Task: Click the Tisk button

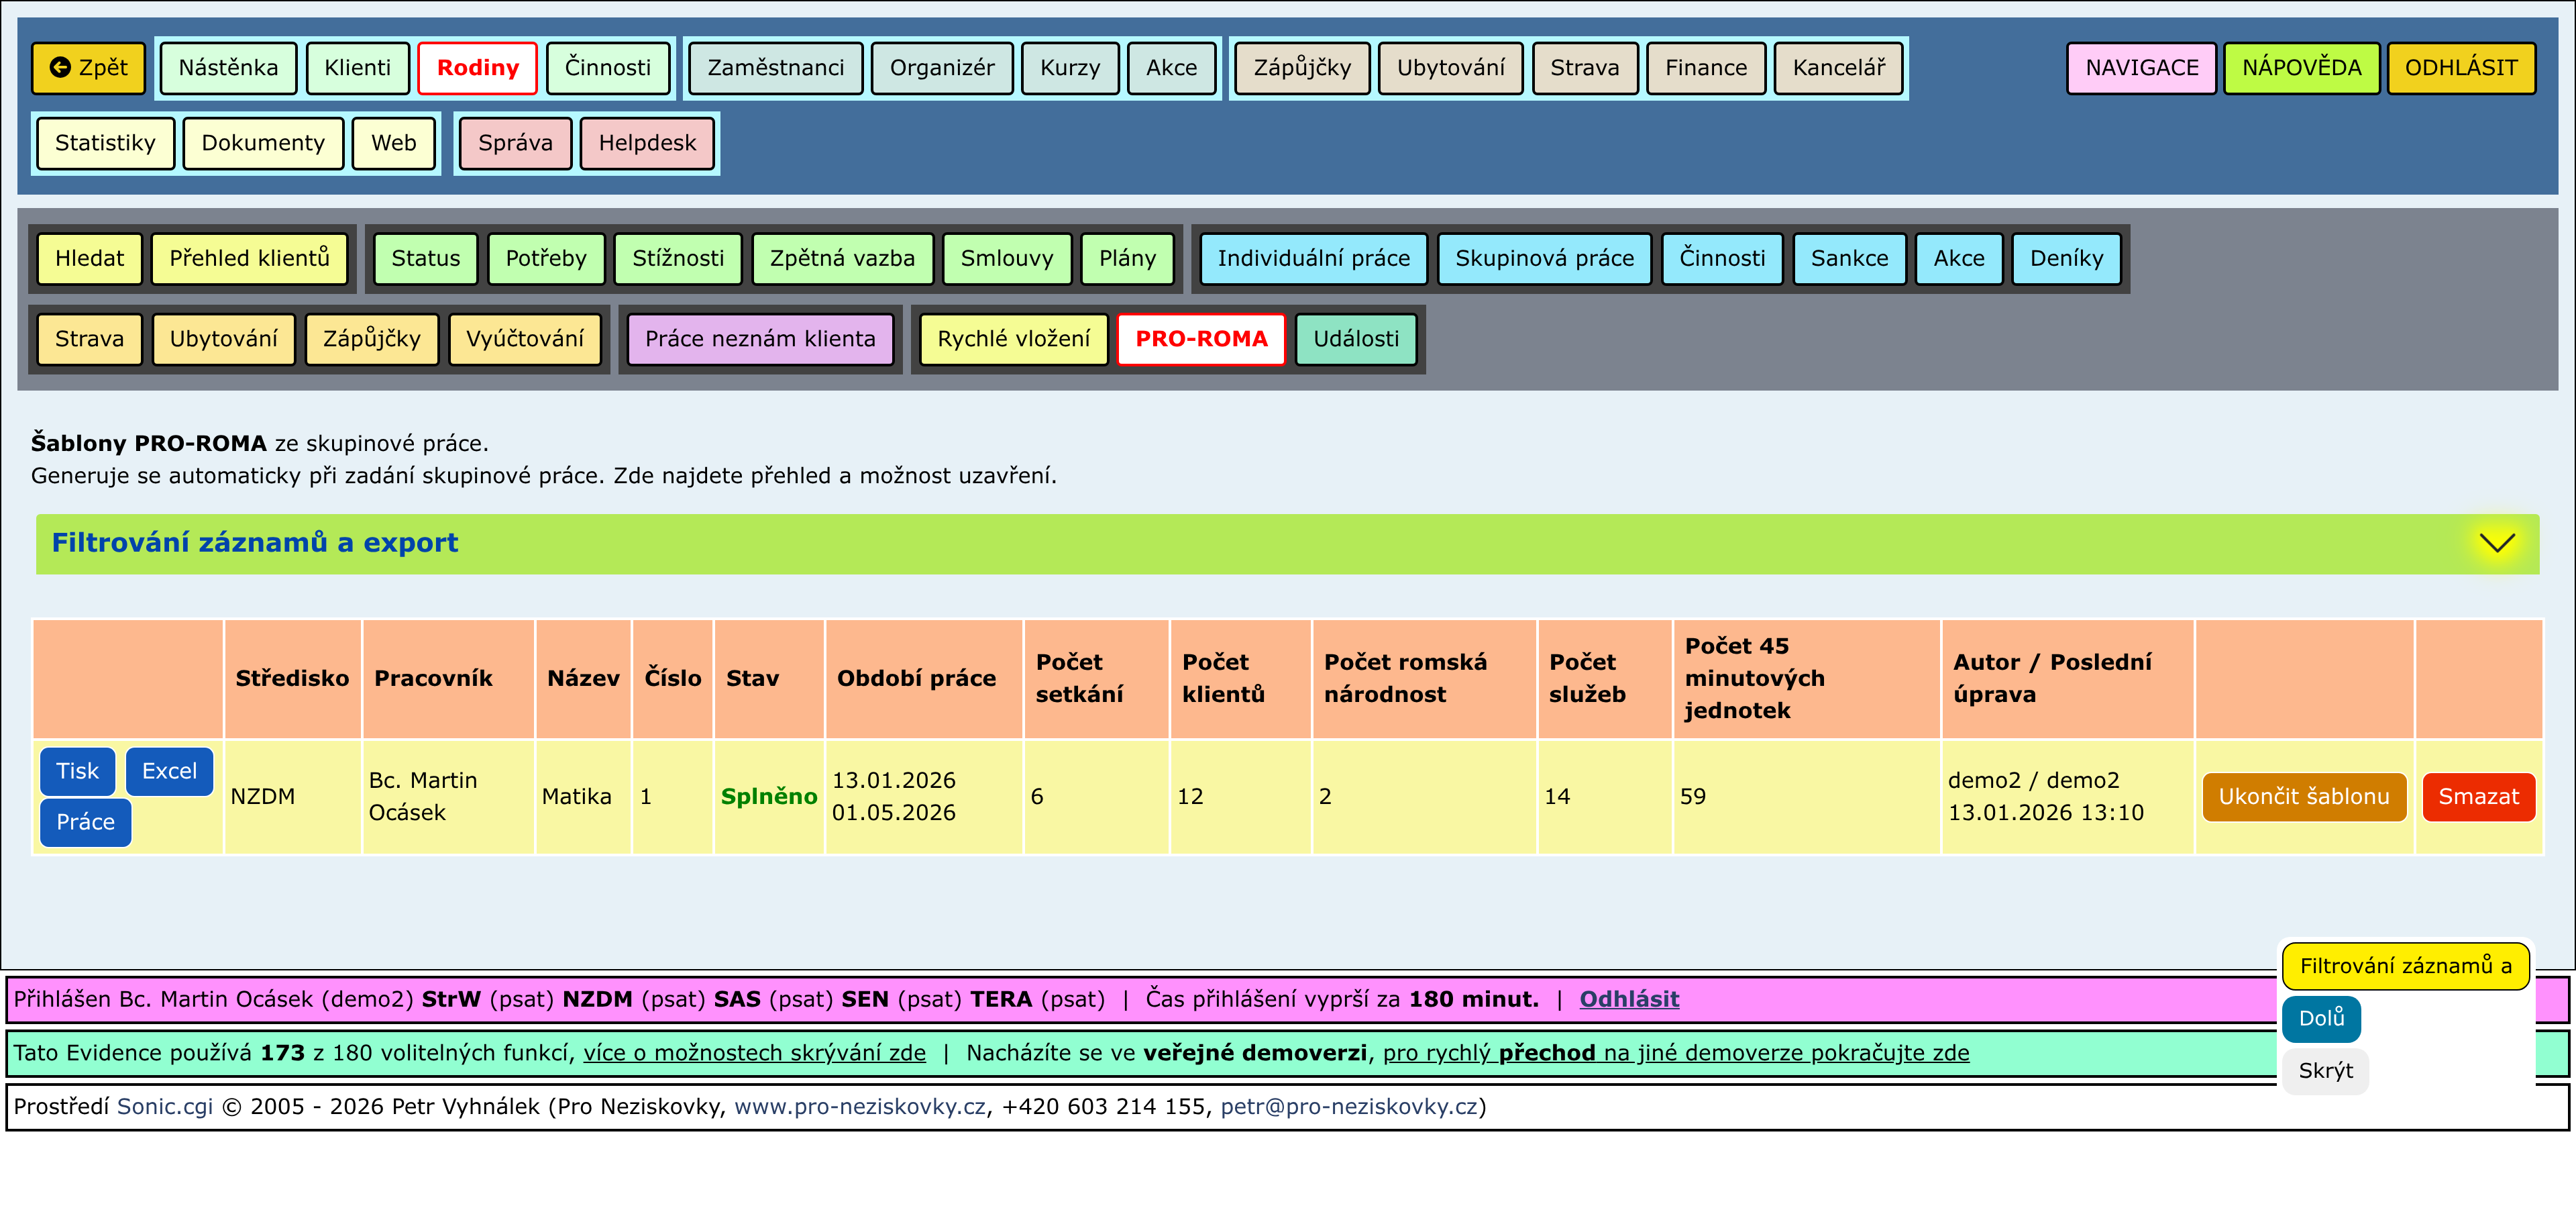Action: (x=77, y=771)
